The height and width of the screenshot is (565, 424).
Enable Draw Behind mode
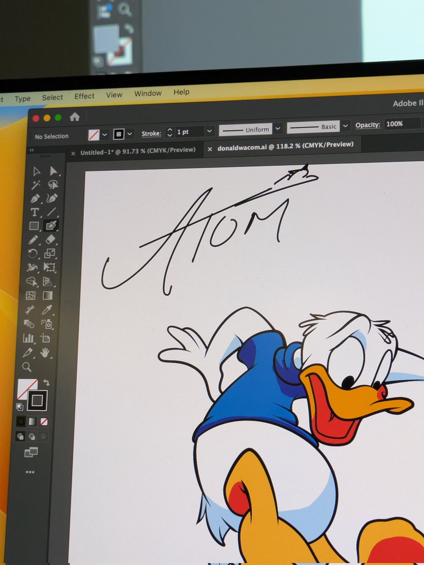click(x=32, y=436)
